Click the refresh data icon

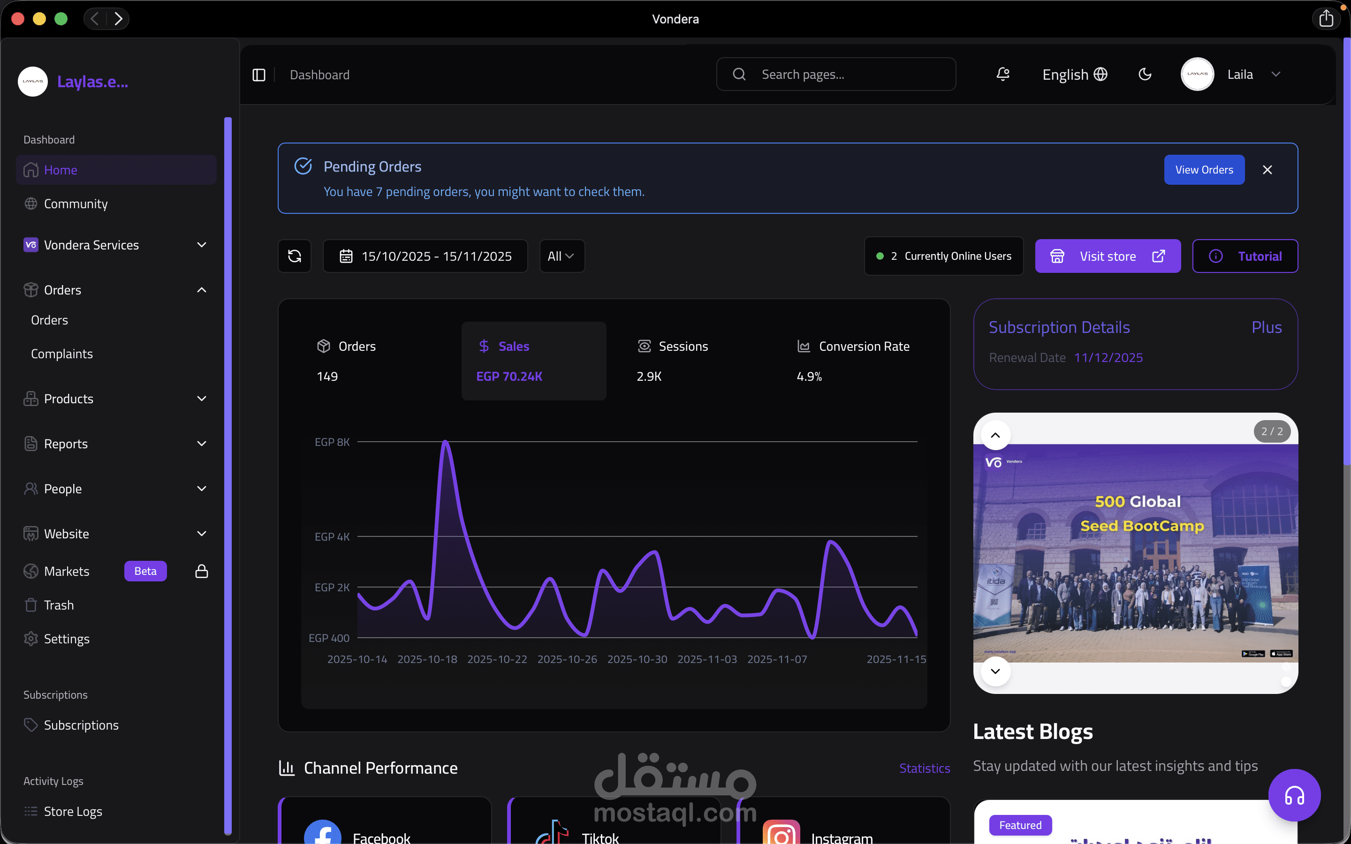(x=294, y=256)
